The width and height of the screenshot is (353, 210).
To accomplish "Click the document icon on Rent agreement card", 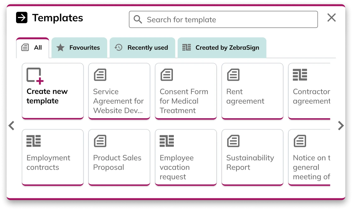I will (x=233, y=75).
